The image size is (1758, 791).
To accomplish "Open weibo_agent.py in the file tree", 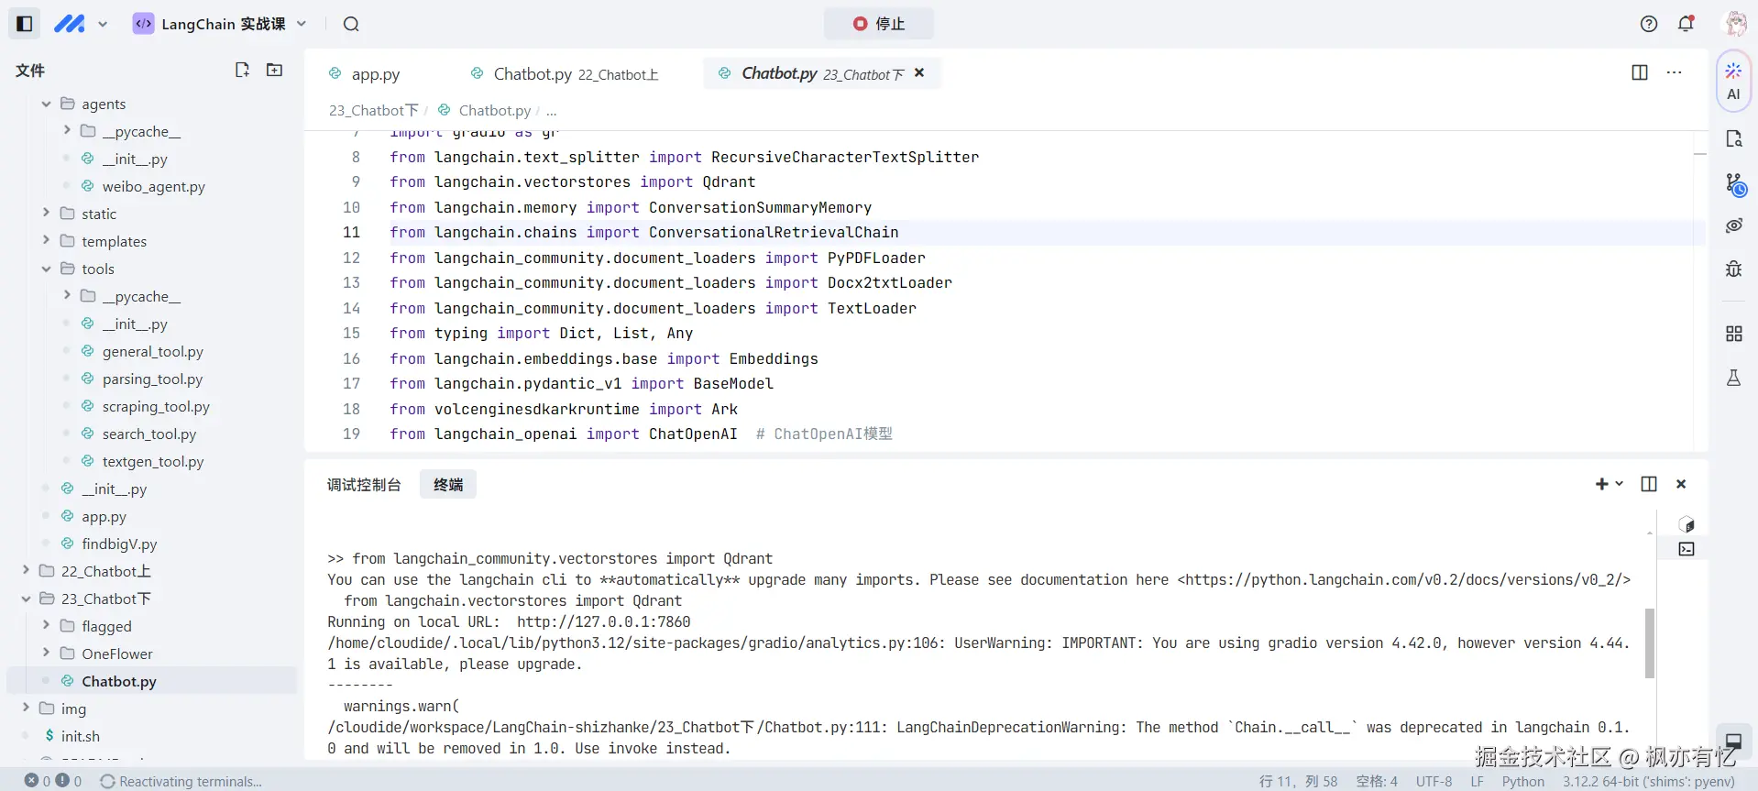I will coord(153,186).
